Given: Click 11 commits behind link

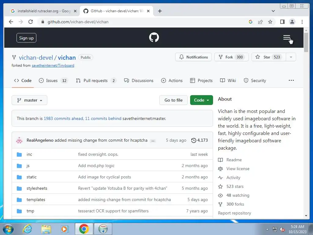Looking at the screenshot, I should [103, 118].
